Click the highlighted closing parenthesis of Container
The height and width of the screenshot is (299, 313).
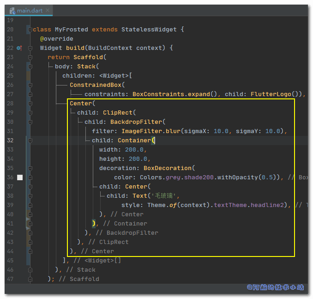coord(94,224)
